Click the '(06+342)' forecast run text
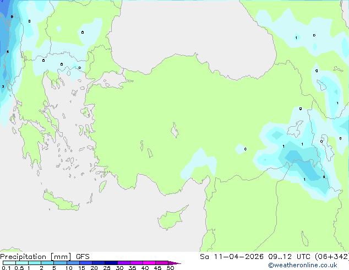Image resolution: width=349 pixels, height=270 pixels. [331, 257]
